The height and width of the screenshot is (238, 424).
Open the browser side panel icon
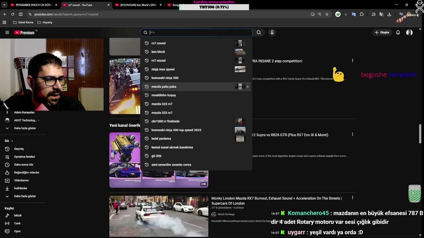(x=21, y=14)
